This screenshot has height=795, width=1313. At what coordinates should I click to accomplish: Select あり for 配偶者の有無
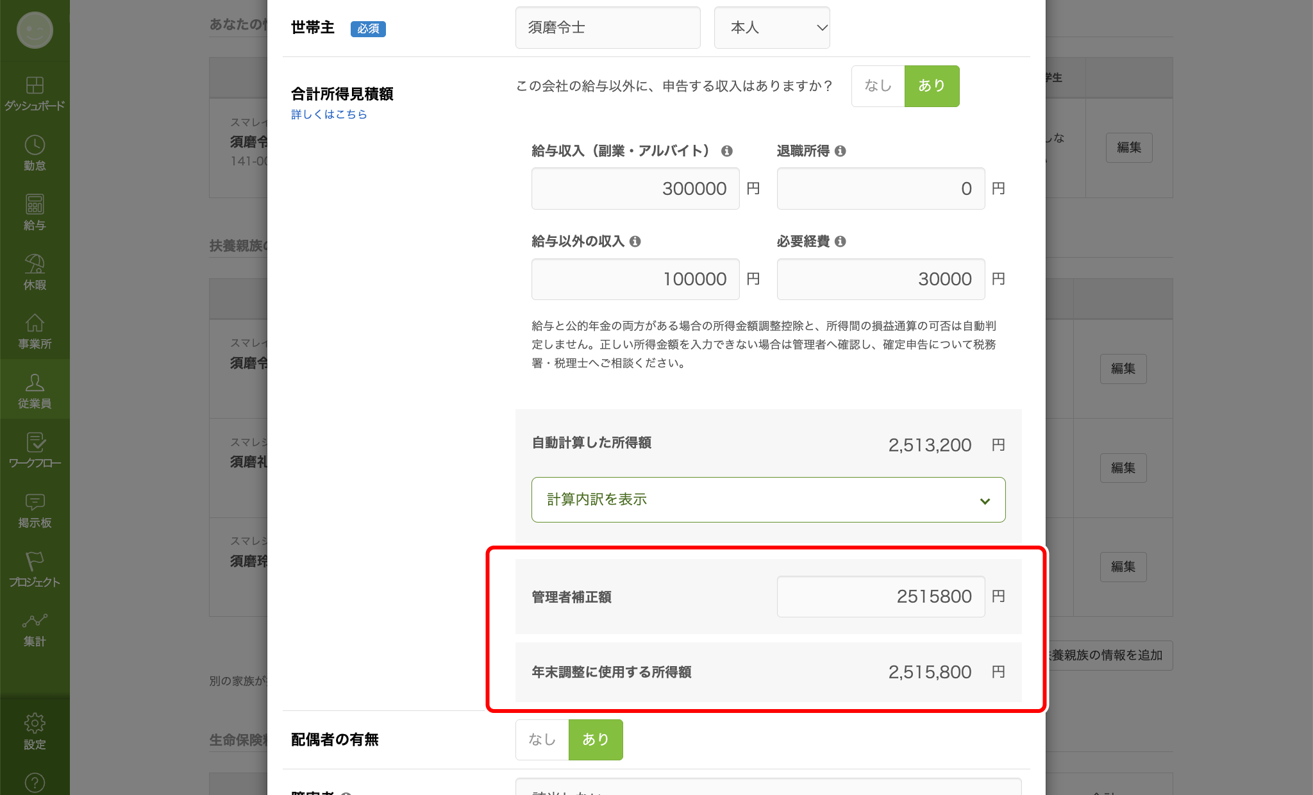tap(596, 740)
